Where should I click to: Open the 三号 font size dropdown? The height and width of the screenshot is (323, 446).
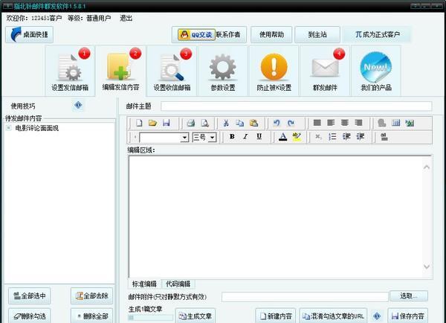click(212, 138)
